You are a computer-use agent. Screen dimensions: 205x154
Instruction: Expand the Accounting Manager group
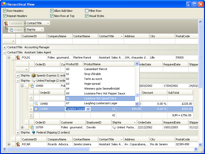tap(5, 47)
